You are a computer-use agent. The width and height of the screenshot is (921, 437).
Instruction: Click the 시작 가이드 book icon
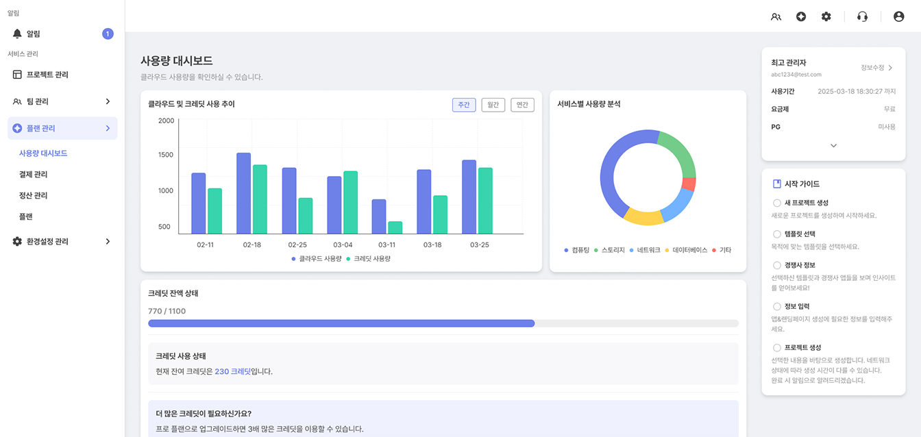click(776, 184)
